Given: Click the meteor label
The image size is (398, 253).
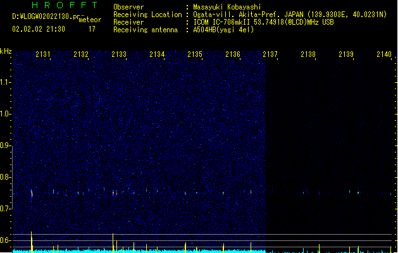Looking at the screenshot, I should tap(90, 20).
